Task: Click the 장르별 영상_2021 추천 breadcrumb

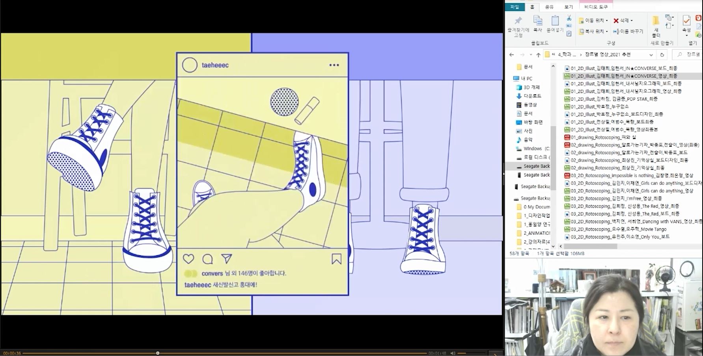Action: coord(608,55)
